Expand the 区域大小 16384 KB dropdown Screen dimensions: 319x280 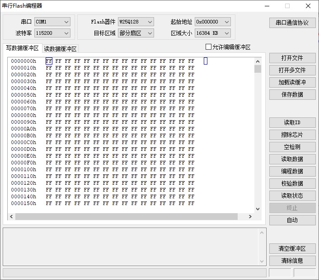click(x=213, y=33)
